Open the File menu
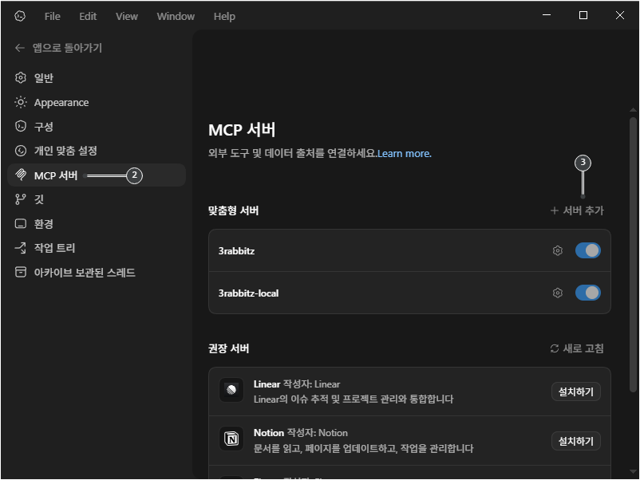Screen dimensions: 640x480 pos(52,16)
